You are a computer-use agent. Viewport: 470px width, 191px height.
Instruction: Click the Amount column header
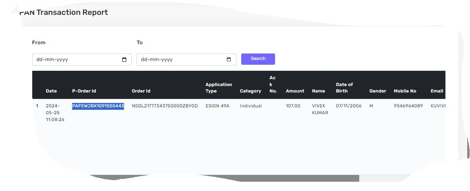pyautogui.click(x=295, y=91)
